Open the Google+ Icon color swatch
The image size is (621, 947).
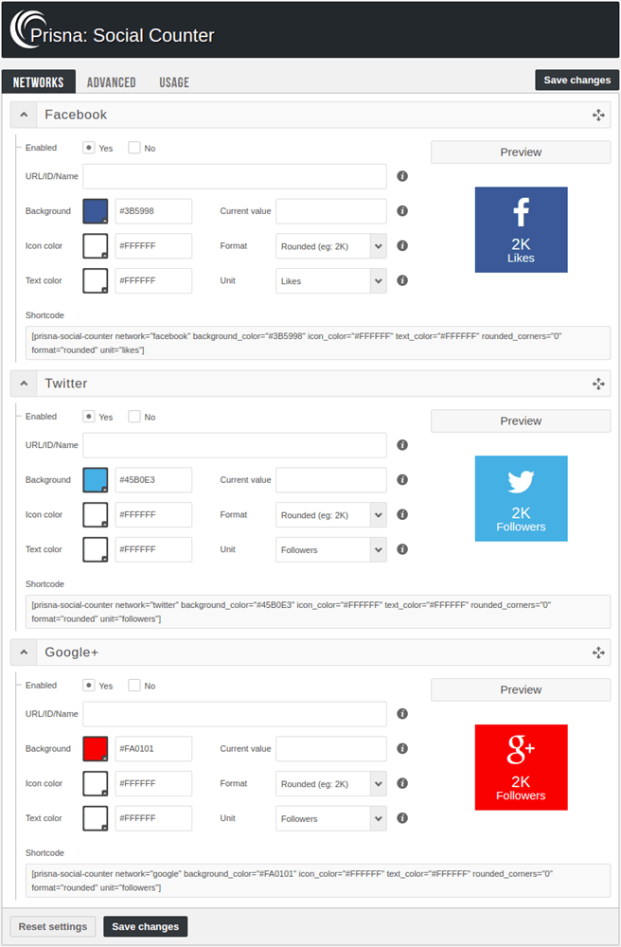tap(96, 783)
